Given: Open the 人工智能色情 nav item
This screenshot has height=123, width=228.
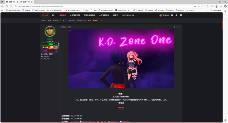Looking at the screenshot, I should pyautogui.click(x=75, y=15).
